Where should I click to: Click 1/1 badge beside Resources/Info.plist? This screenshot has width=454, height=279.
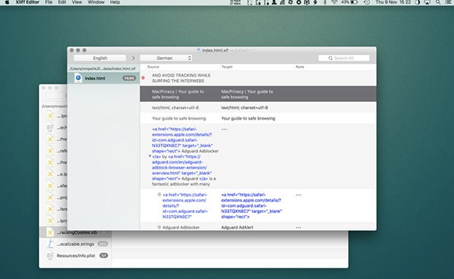104,255
